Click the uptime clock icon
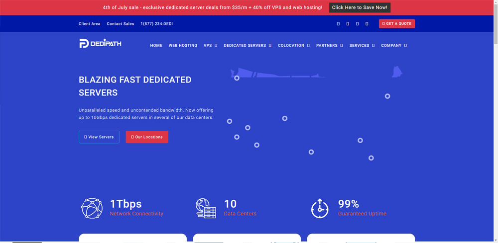Viewport: 498px width, 243px height. [x=320, y=208]
